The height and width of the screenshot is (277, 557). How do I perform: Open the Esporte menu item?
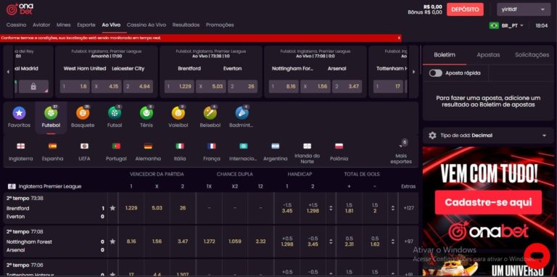86,25
